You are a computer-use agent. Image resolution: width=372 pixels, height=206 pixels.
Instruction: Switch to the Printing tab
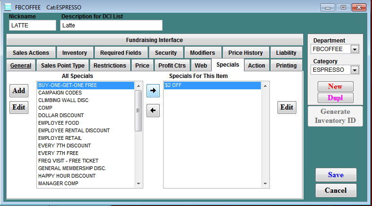pos(286,65)
